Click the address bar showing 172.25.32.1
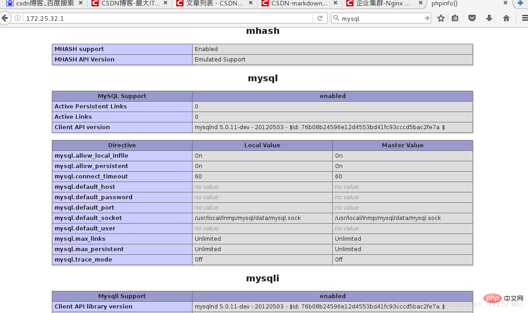 pos(168,18)
